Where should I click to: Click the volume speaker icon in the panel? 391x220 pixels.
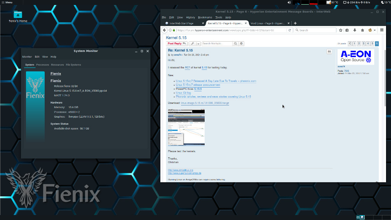tap(289, 3)
